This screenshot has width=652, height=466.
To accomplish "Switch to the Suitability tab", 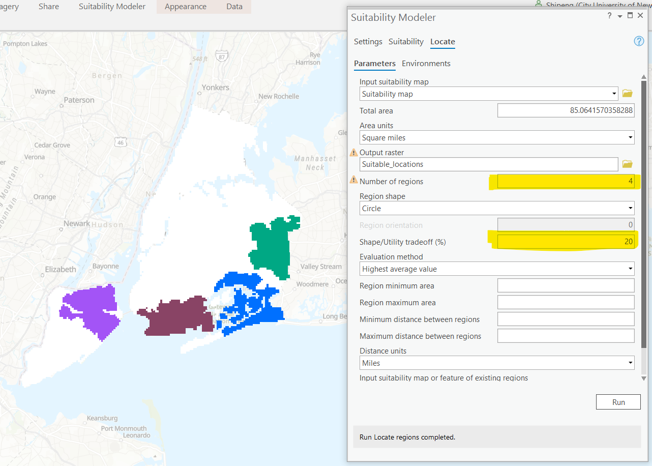I will tap(406, 42).
